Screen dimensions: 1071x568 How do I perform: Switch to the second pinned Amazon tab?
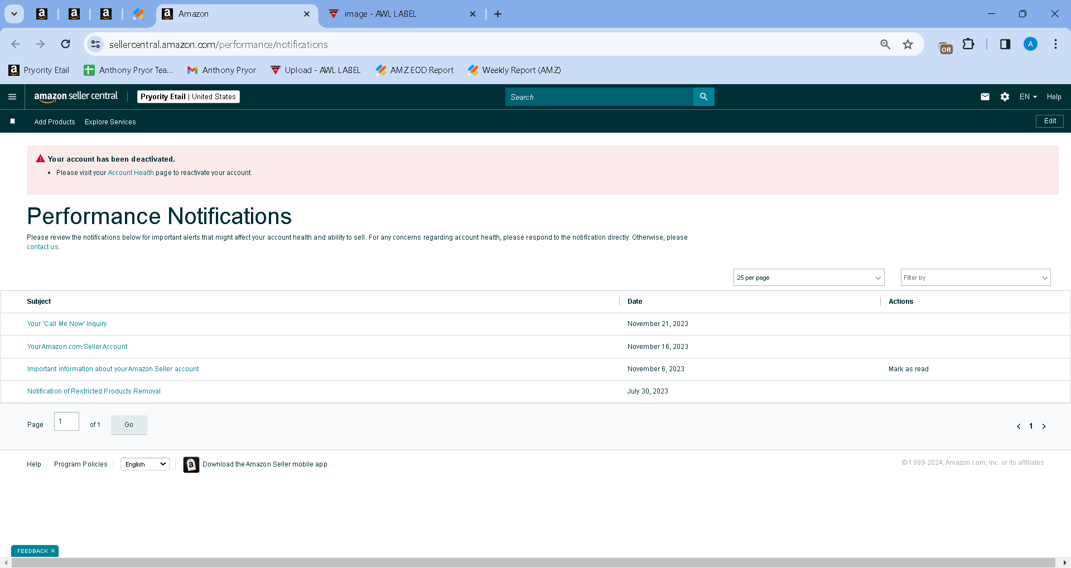tap(74, 14)
